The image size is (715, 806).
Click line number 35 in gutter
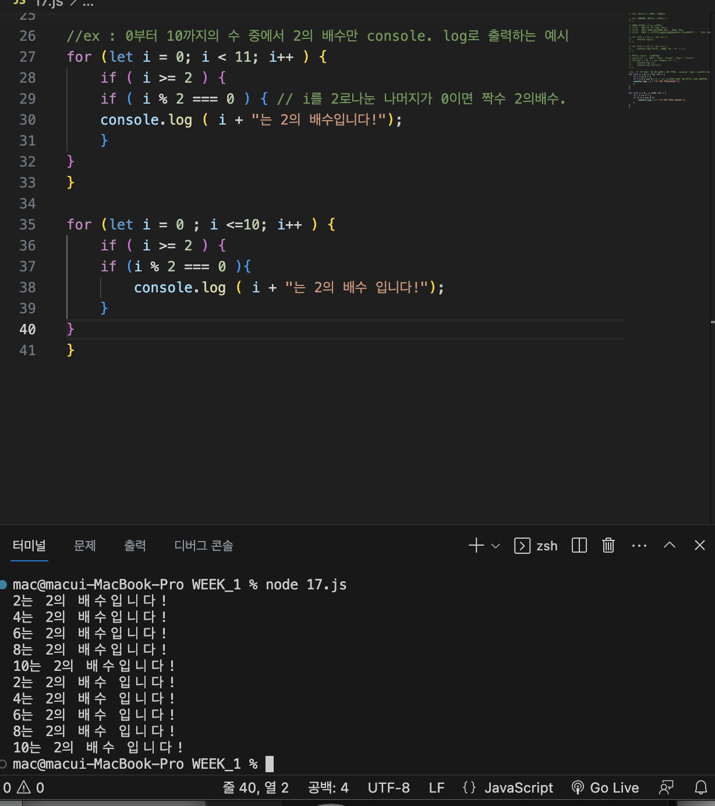tap(27, 225)
